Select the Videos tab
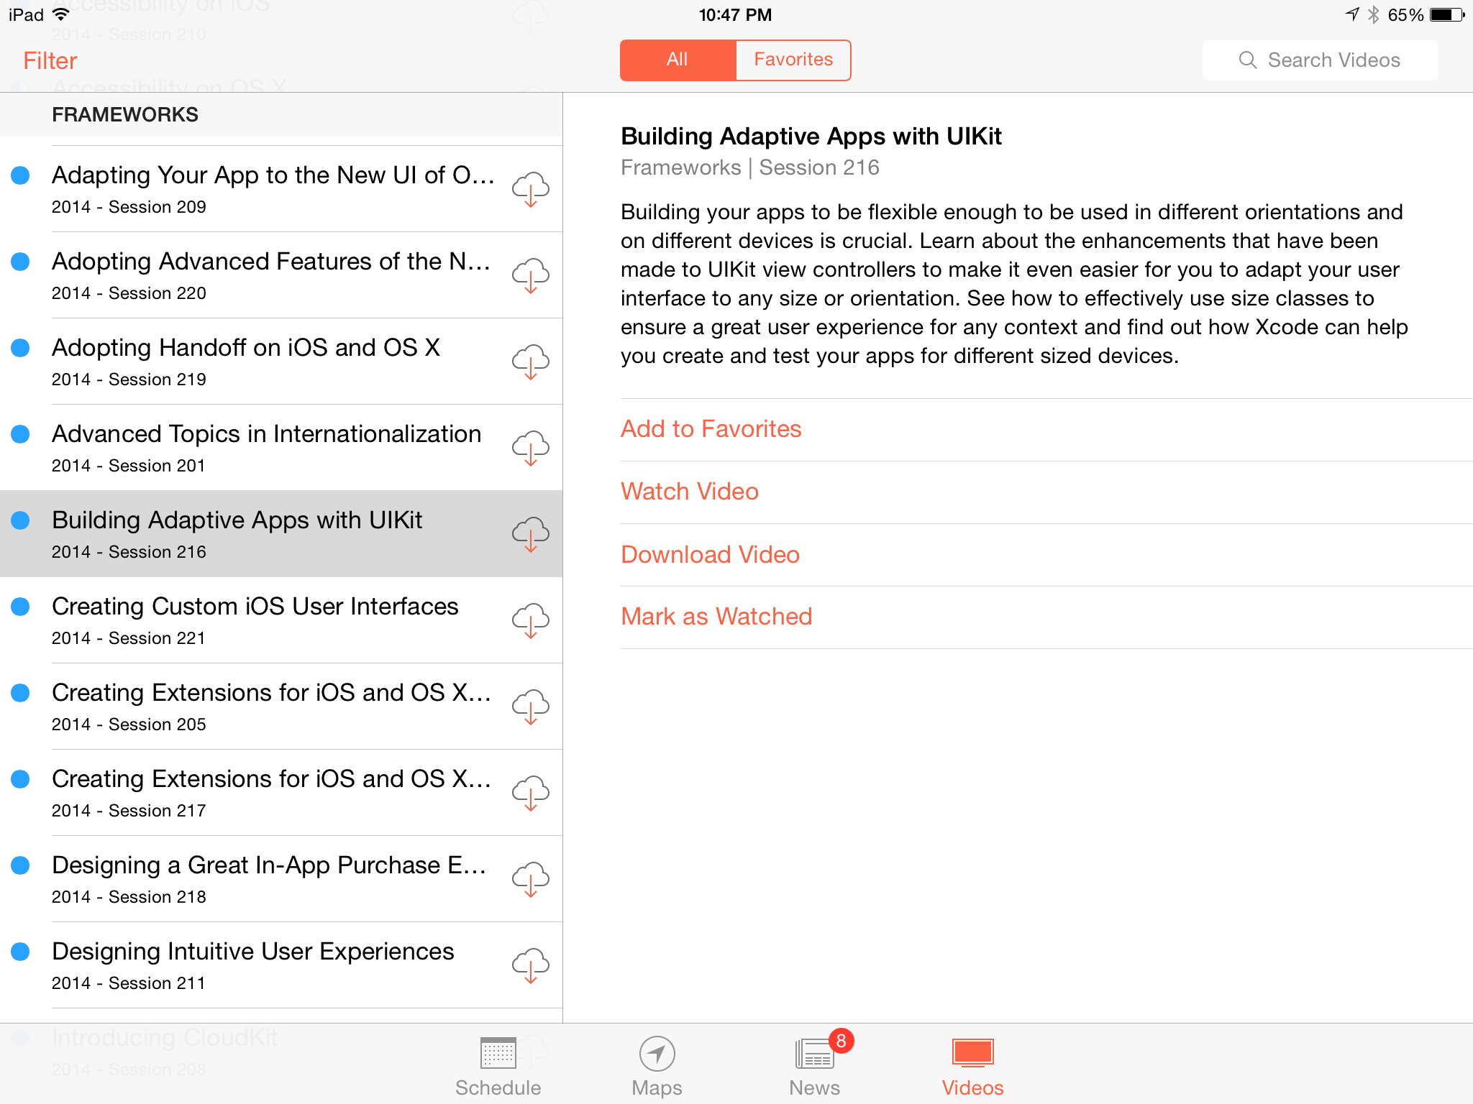Screen dimensions: 1473x1104 click(x=973, y=1067)
